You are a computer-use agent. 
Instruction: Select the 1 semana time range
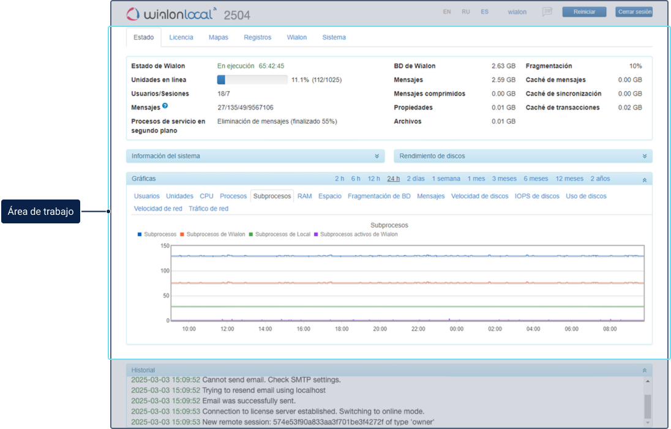pos(446,179)
